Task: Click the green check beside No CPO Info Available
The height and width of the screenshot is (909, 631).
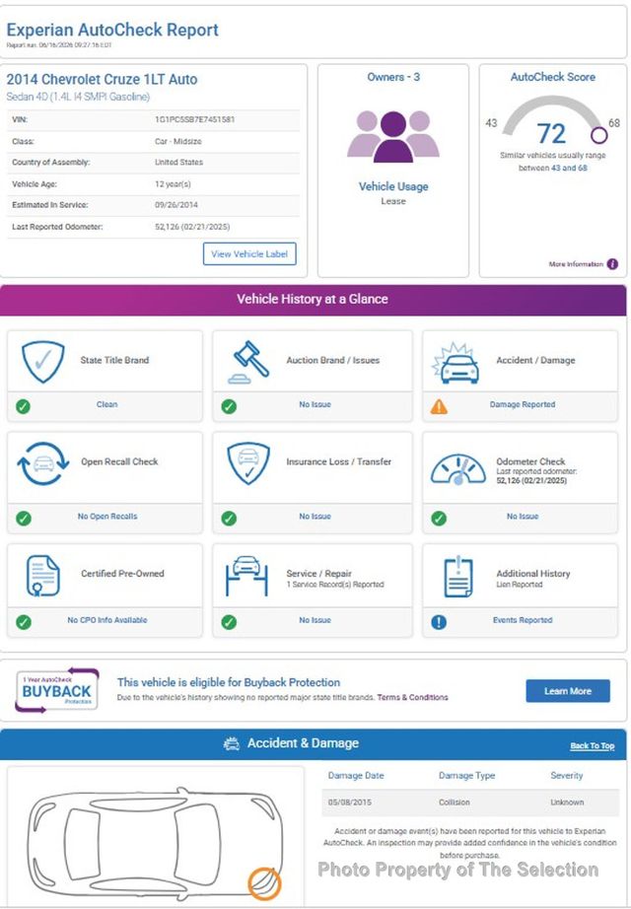Action: [x=24, y=622]
